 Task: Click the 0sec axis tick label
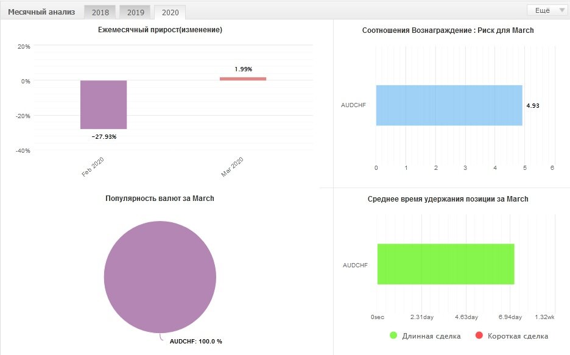pos(378,317)
